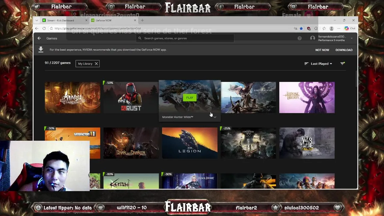Click the user avatar icon

click(x=313, y=38)
